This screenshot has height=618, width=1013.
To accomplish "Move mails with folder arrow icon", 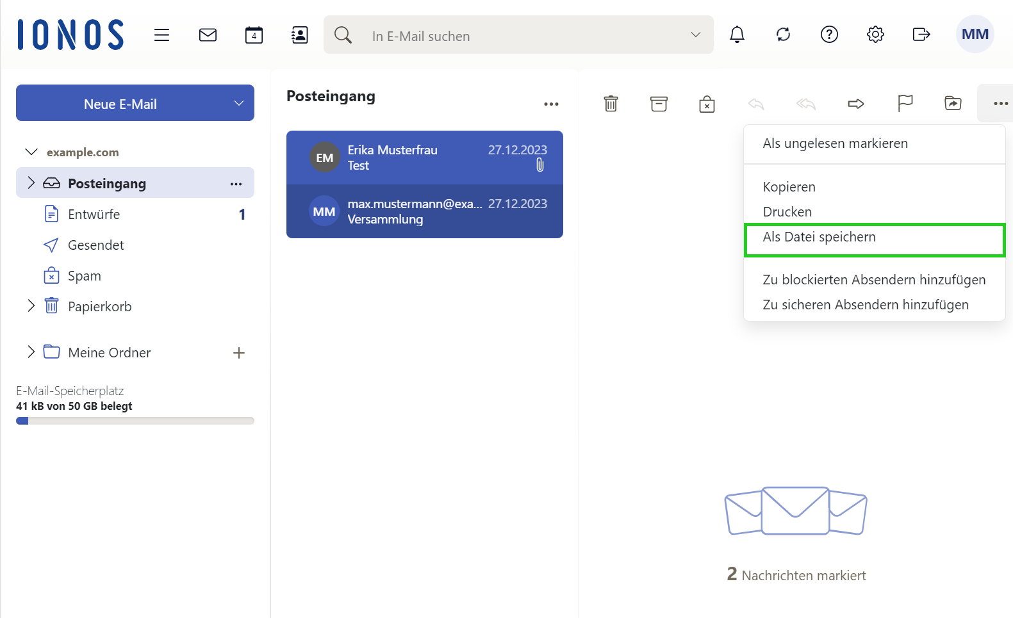I will [953, 103].
